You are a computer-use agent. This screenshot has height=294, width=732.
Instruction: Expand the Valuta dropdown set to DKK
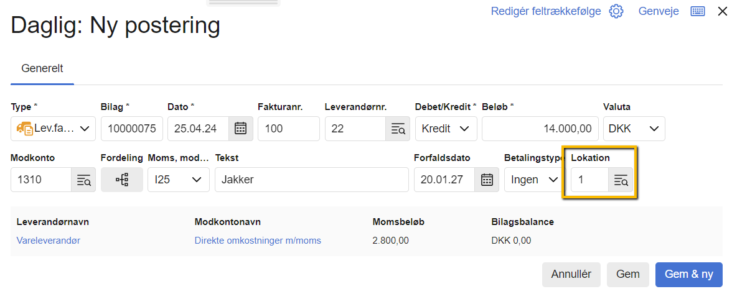click(x=634, y=129)
